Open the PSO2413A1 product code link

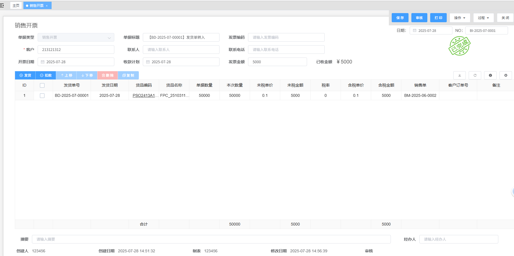[x=144, y=96]
